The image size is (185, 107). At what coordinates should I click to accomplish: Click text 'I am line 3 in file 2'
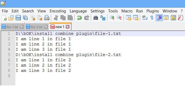tap(43, 71)
